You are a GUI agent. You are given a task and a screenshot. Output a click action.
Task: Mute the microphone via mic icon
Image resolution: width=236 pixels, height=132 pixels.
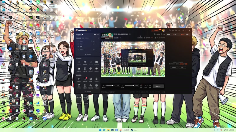[x=104, y=86]
